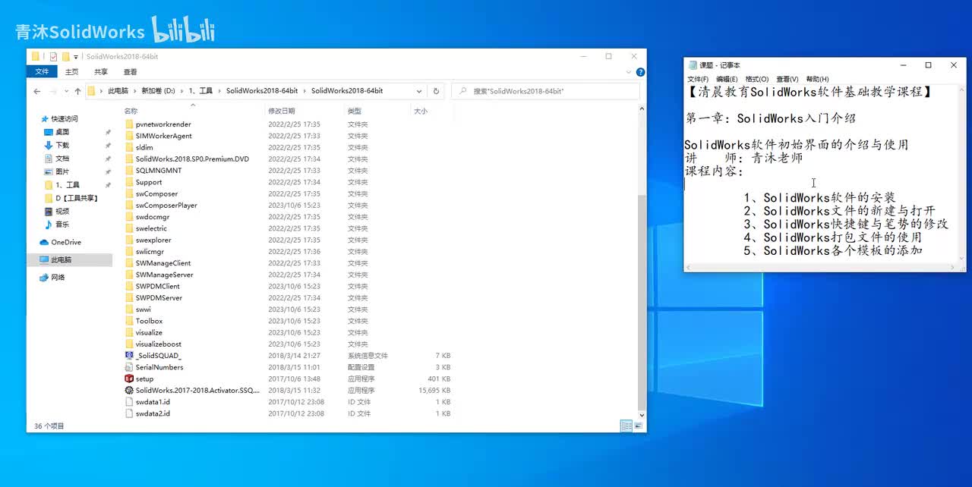972x487 pixels.
Task: Select 文档 in the navigation pane
Action: pyautogui.click(x=62, y=159)
